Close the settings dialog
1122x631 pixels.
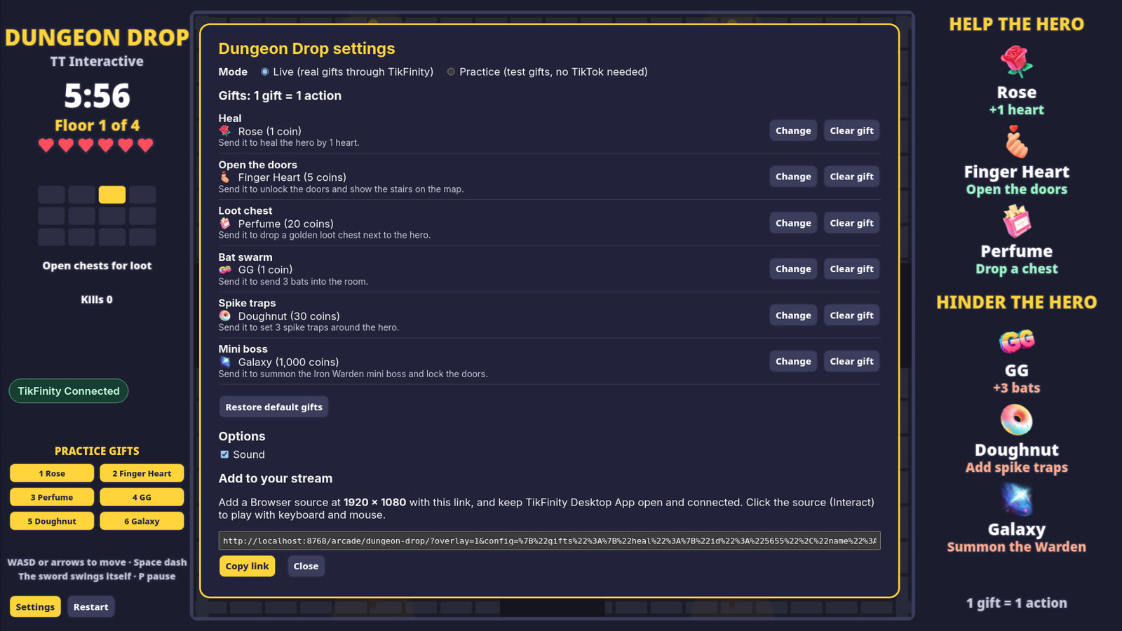pyautogui.click(x=306, y=566)
